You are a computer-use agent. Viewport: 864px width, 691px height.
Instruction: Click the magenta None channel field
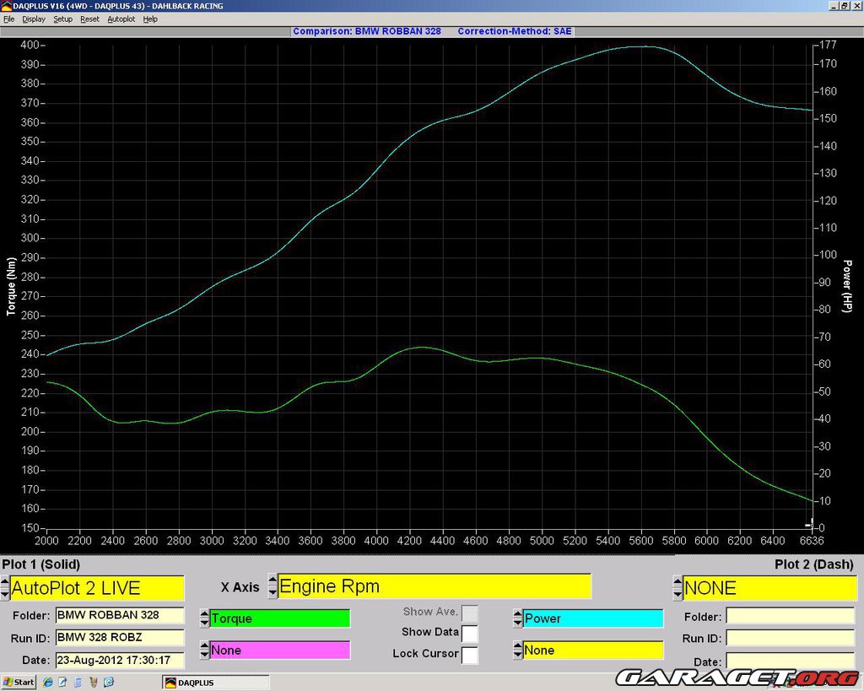coord(280,651)
